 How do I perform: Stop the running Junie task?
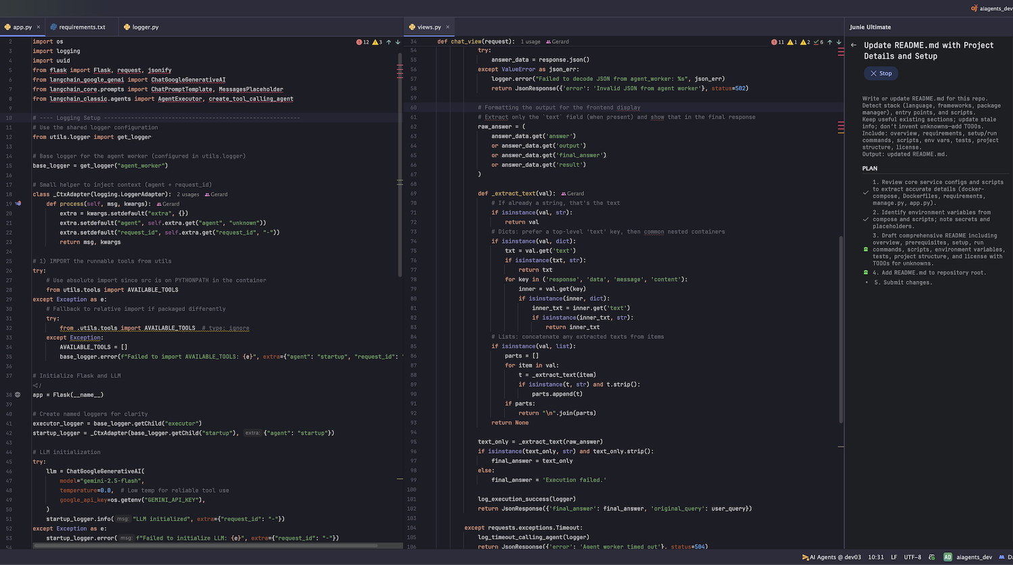point(881,73)
